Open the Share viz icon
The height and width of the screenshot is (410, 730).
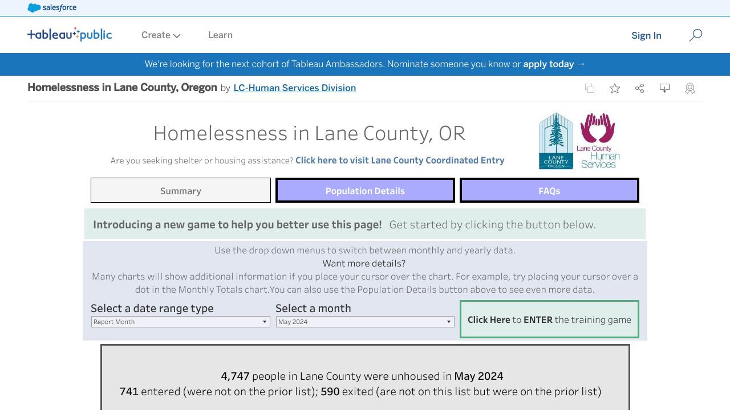(x=639, y=88)
